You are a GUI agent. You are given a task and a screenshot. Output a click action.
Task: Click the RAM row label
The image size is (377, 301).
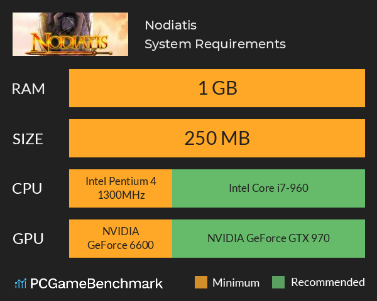[x=28, y=89]
